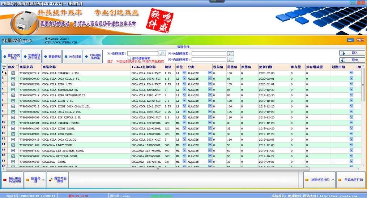Click the 重打历史标签 button
Image resolution: width=367 pixels, height=198 pixels.
click(11, 56)
